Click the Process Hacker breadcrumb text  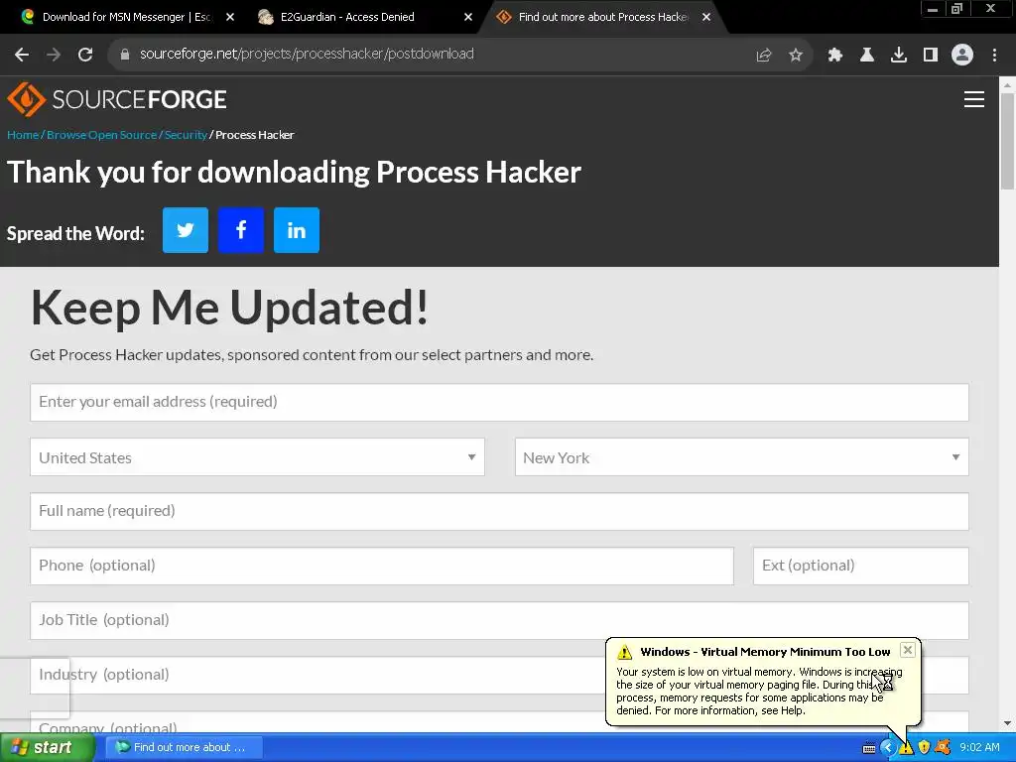[x=255, y=135]
